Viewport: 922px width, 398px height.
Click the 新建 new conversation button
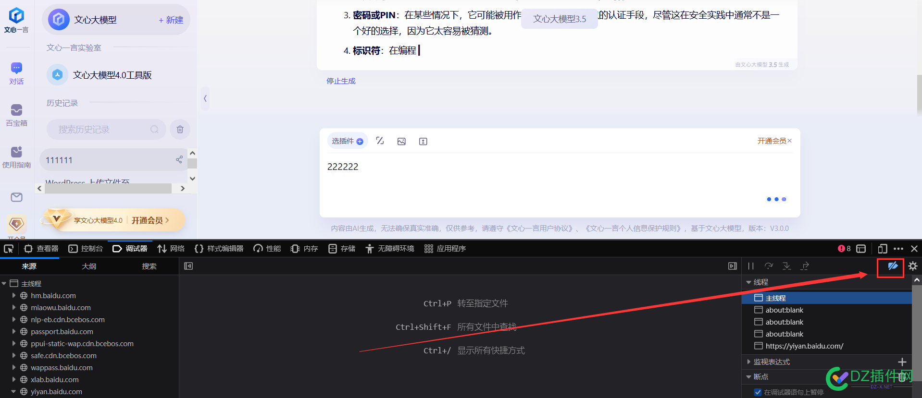click(171, 20)
